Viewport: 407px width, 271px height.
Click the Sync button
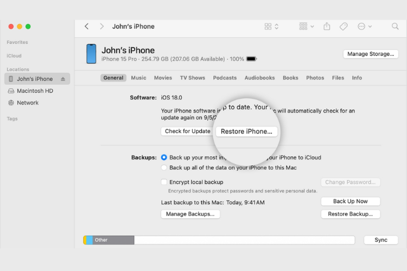click(381, 240)
